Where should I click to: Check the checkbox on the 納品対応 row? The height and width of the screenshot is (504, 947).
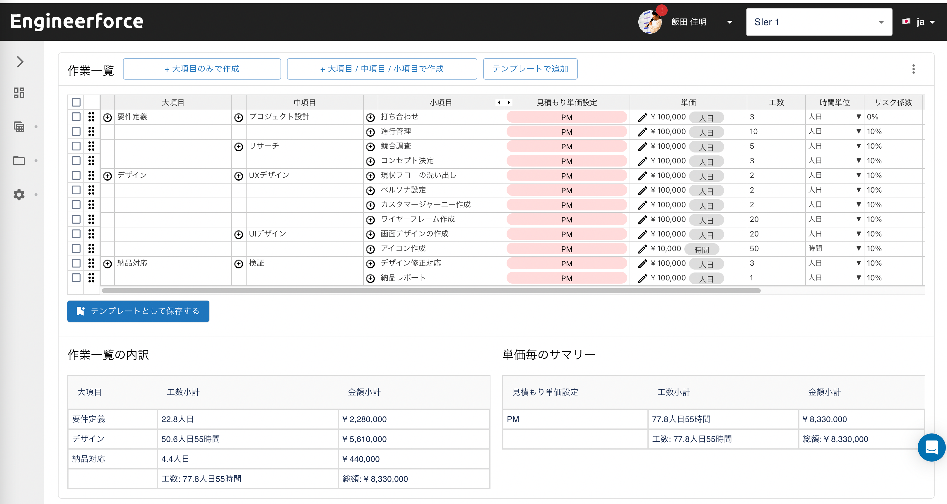pos(76,263)
